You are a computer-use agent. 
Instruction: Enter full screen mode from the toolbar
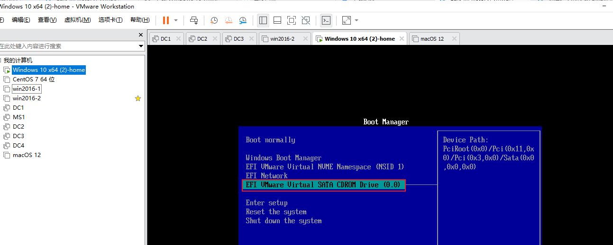(292, 20)
